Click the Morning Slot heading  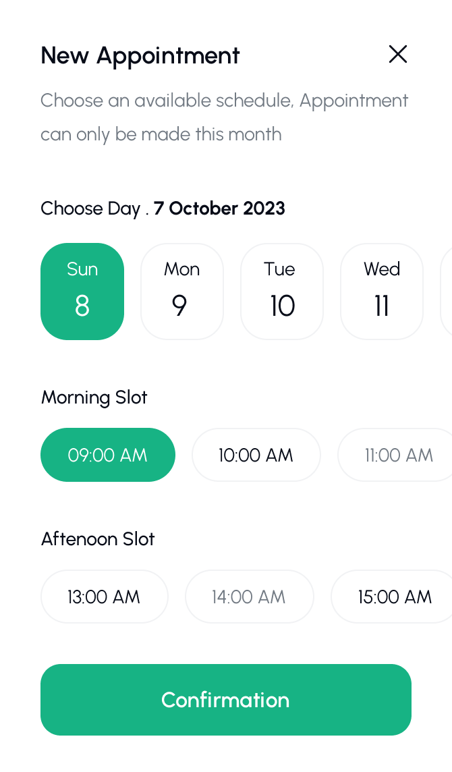click(x=94, y=397)
